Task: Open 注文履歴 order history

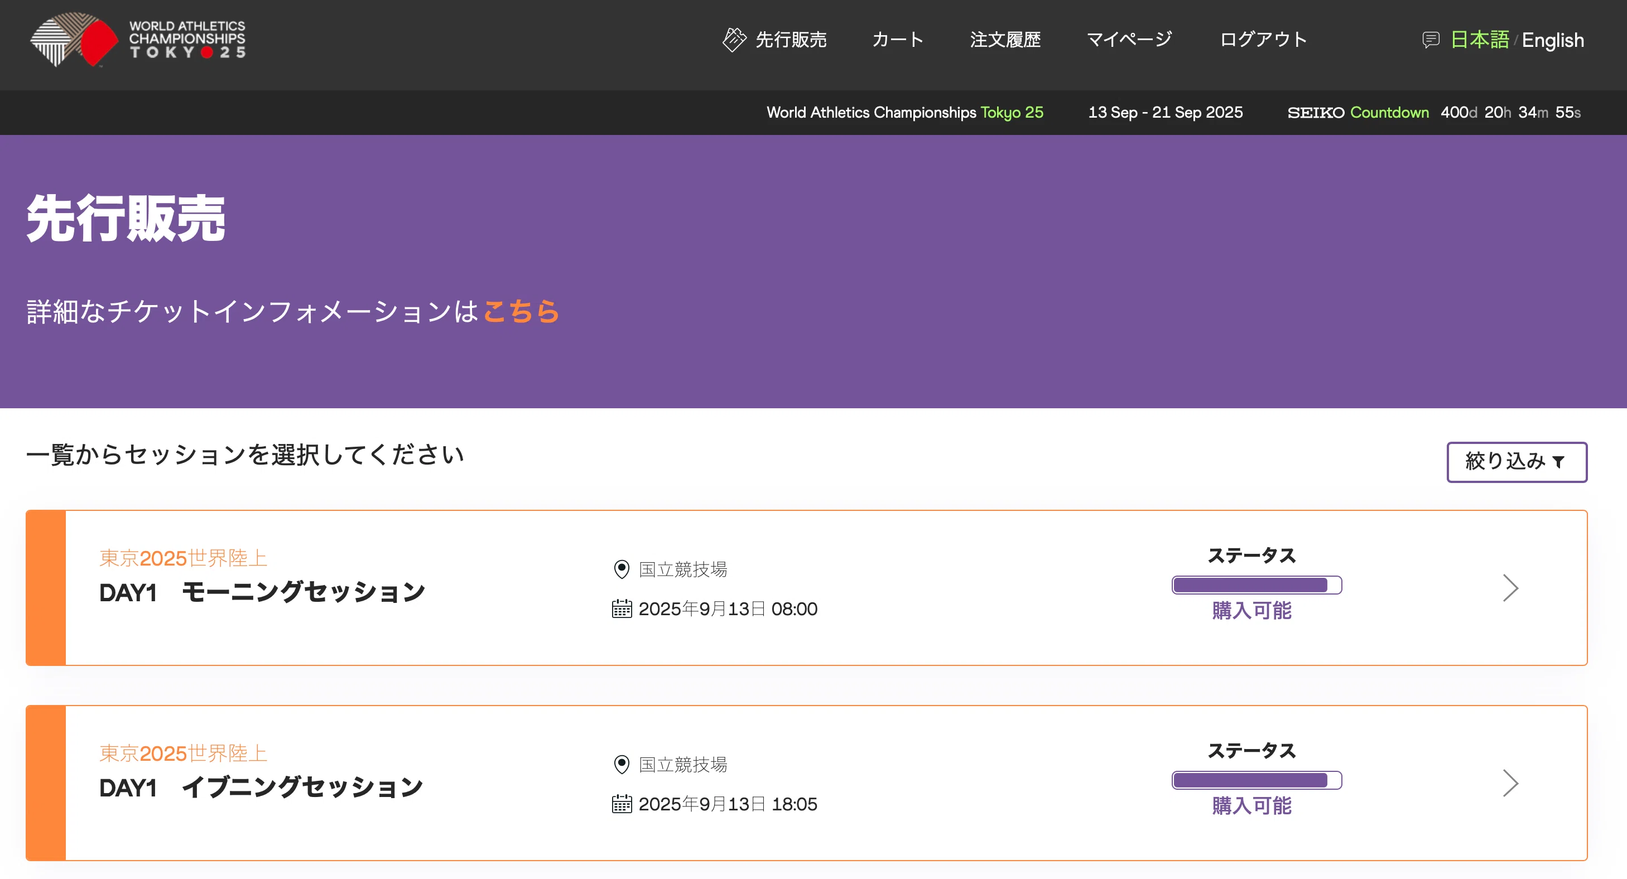Action: pyautogui.click(x=1005, y=40)
